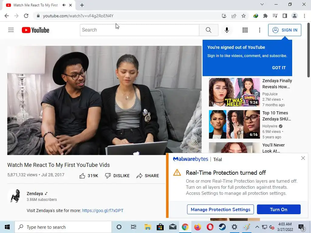The image size is (311, 233).
Task: Click the muted volume tray icon
Action: (272, 227)
